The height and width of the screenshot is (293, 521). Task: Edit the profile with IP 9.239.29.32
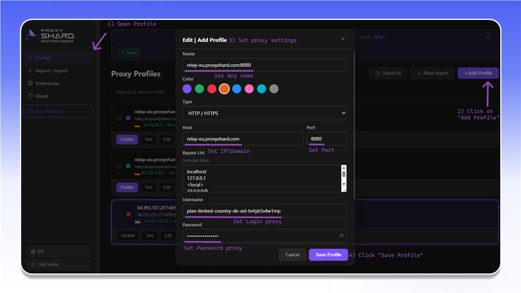(167, 139)
